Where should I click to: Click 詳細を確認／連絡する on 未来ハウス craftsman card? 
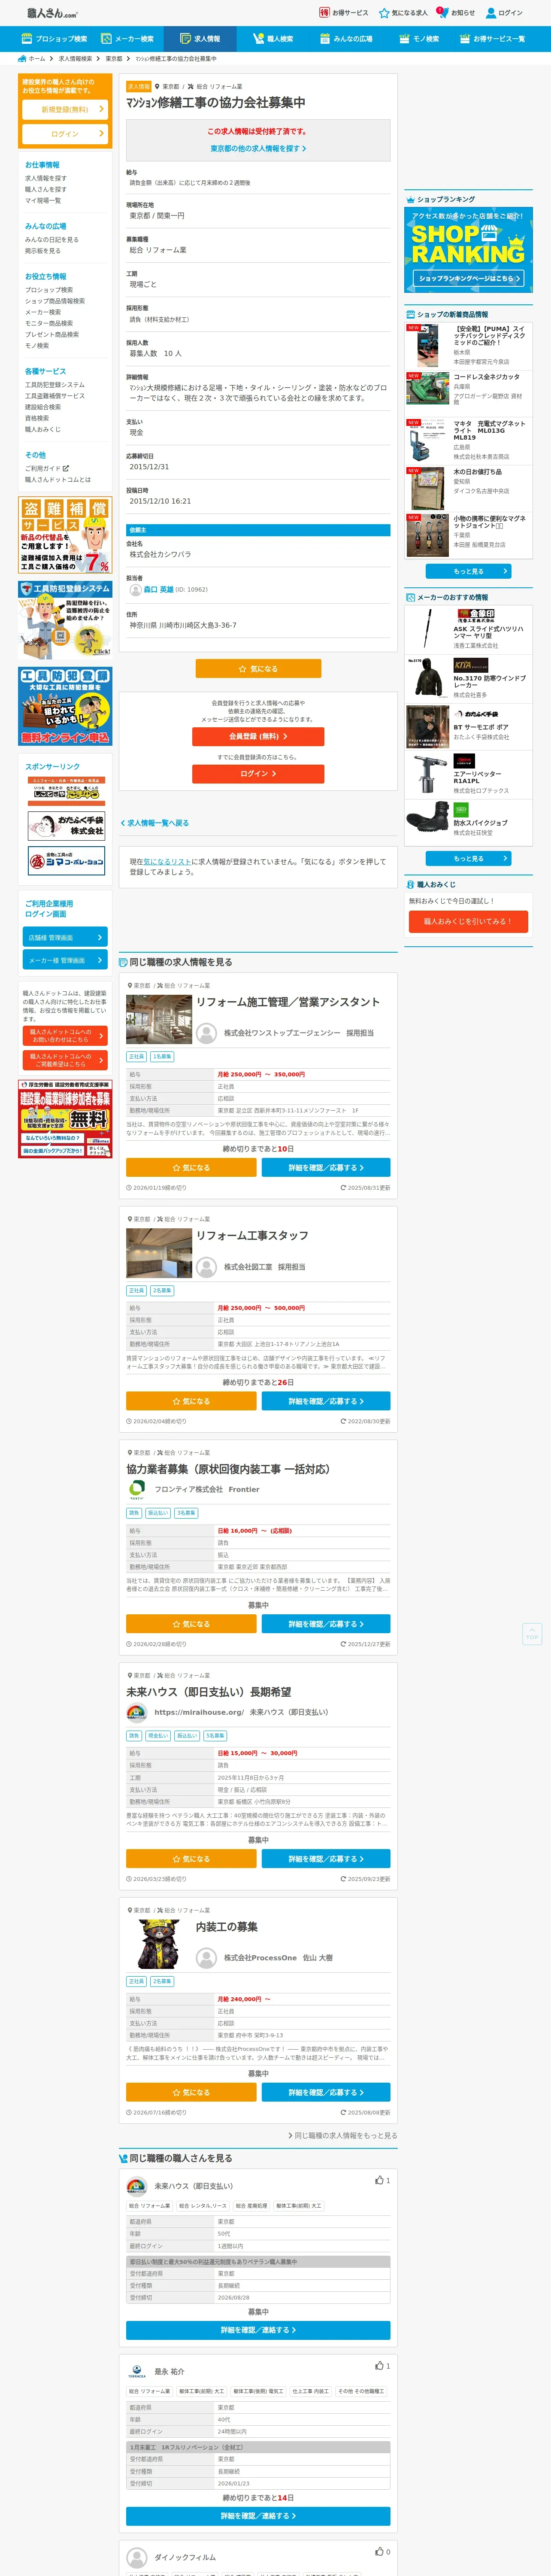pyautogui.click(x=258, y=2330)
